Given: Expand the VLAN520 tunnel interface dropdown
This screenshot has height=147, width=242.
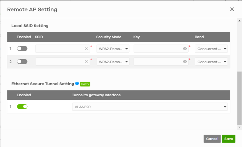Looking at the screenshot, I should pos(150,107).
